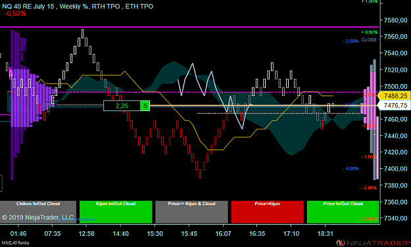The height and width of the screenshot is (247, 411).
Task: Click the 7340,00 price axis label
Action: coord(395,219)
